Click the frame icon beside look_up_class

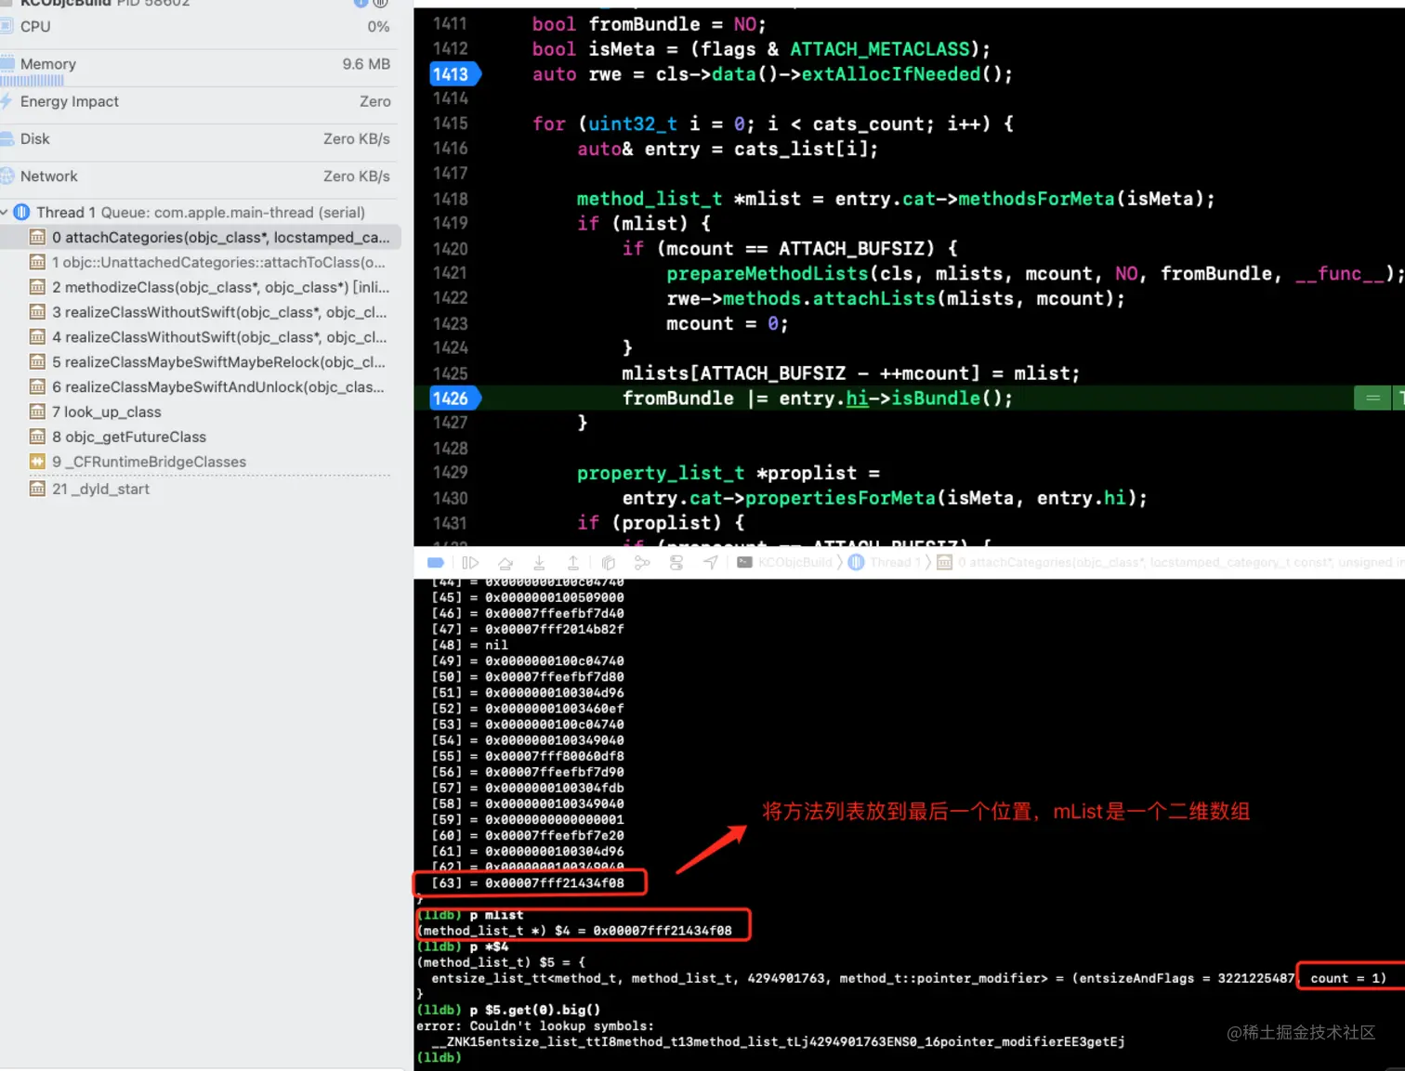[x=37, y=411]
